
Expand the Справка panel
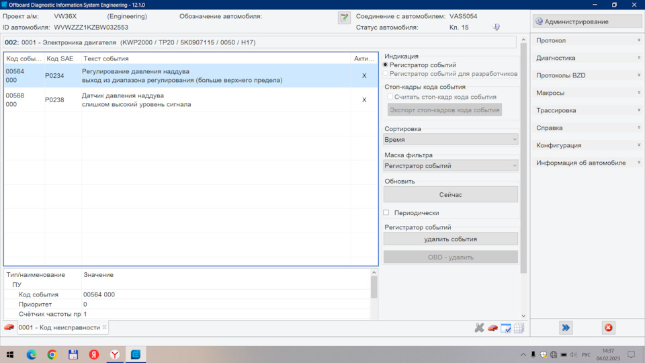coord(587,128)
